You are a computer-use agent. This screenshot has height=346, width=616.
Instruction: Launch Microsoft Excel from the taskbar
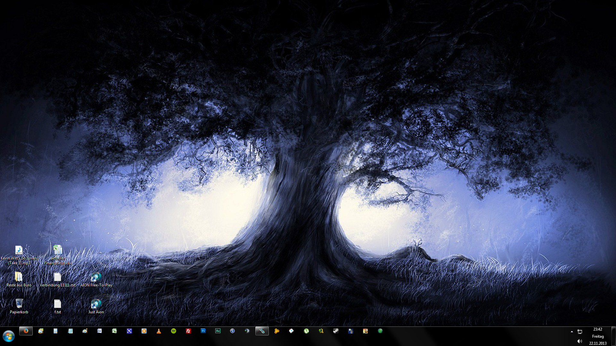[x=115, y=331]
